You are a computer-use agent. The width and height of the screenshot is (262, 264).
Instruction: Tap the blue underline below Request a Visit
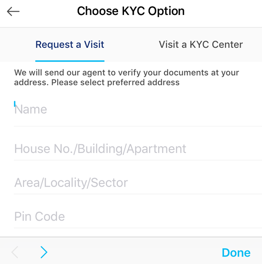pyautogui.click(x=70, y=61)
